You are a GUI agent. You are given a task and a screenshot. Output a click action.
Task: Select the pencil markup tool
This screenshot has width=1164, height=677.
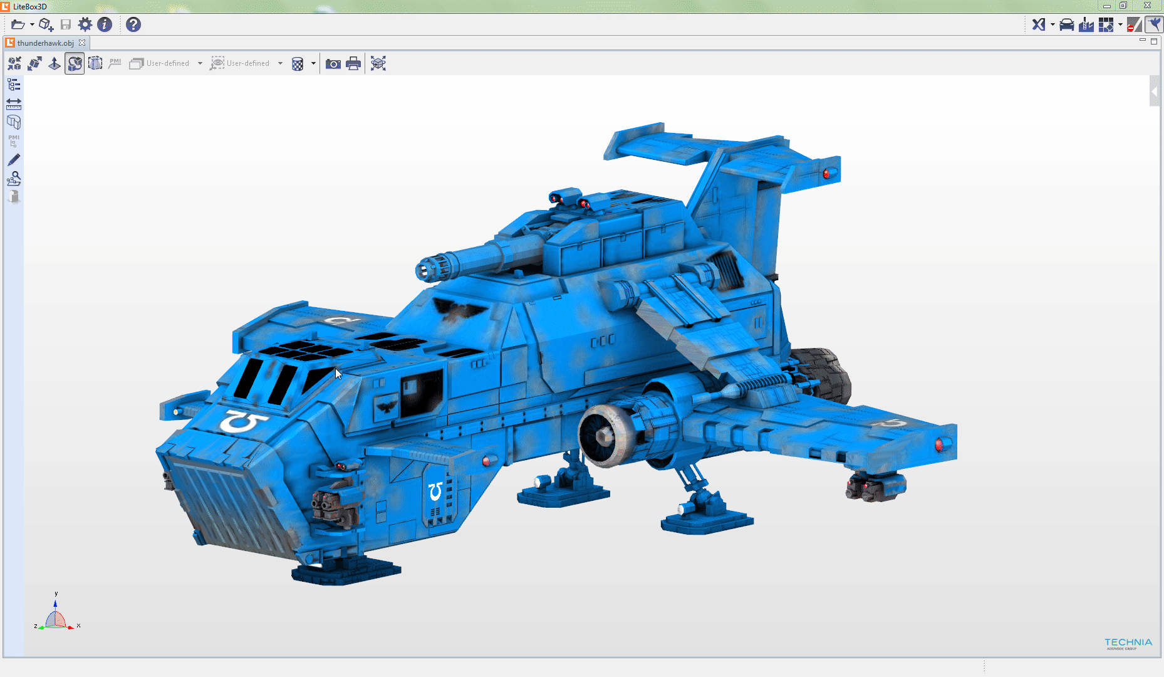pyautogui.click(x=14, y=160)
